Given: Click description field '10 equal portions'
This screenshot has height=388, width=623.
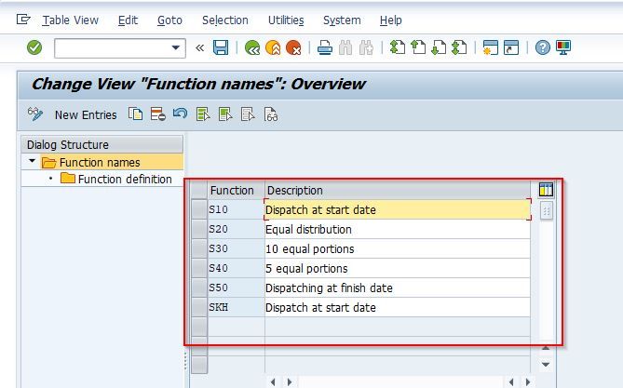Looking at the screenshot, I should [x=398, y=248].
